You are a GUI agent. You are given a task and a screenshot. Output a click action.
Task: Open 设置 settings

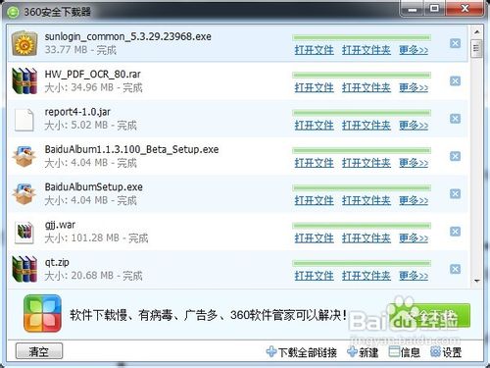click(446, 352)
